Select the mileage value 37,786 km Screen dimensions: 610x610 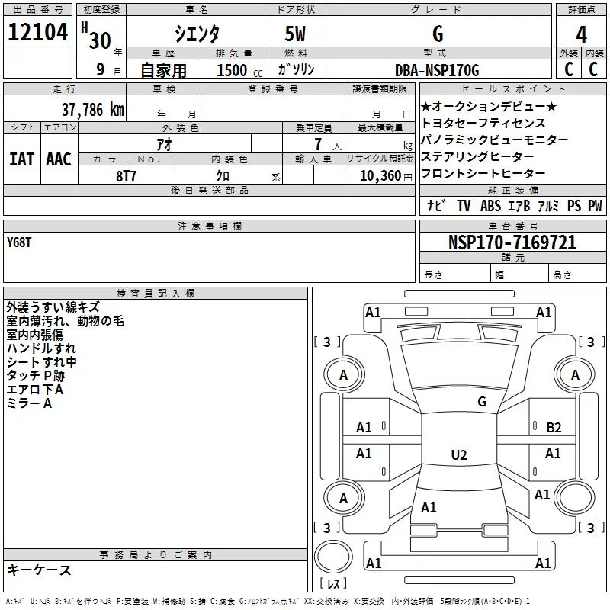click(93, 110)
